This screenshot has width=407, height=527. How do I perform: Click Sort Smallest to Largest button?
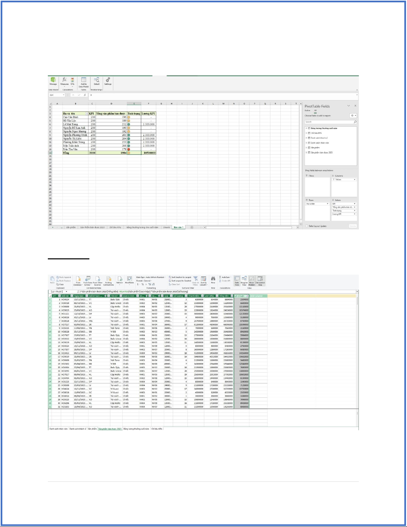pyautogui.click(x=180, y=277)
